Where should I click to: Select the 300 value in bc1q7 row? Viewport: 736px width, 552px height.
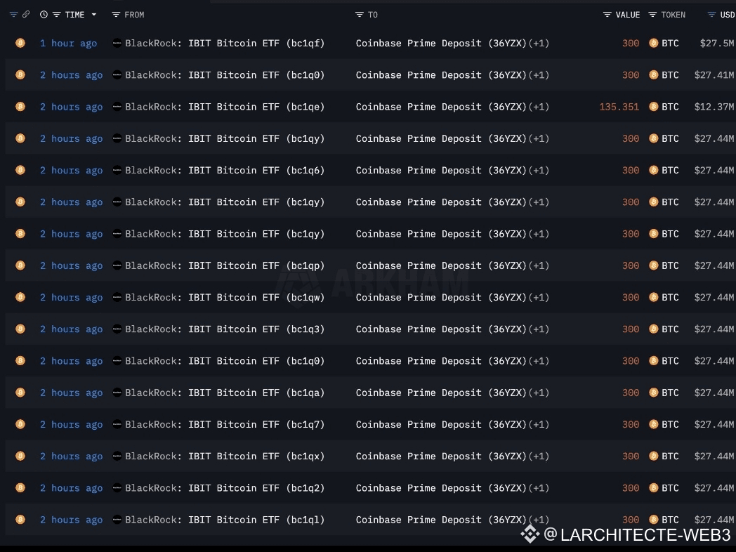coord(631,424)
